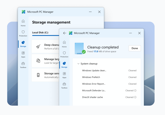Click the Cleaned status for Windows Update
The height and width of the screenshot is (115, 165).
point(132,70)
